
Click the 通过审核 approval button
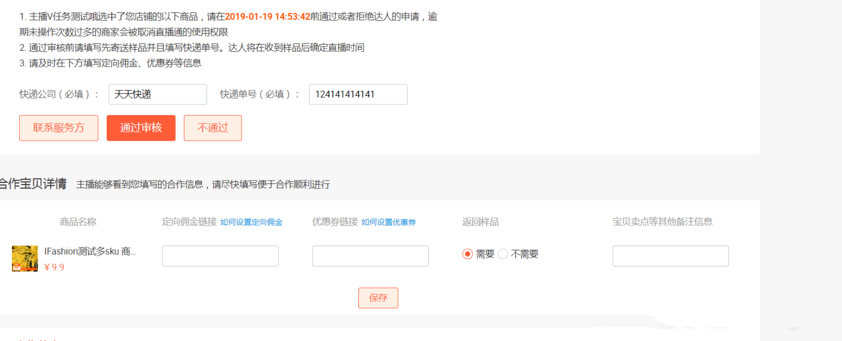click(x=141, y=128)
